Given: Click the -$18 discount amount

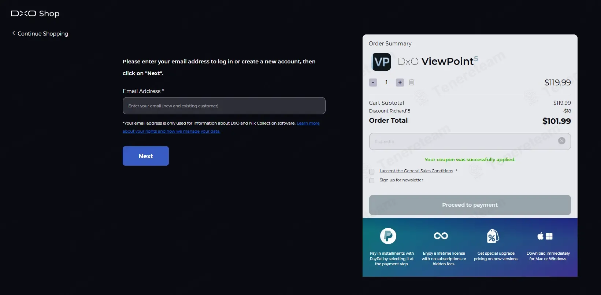Looking at the screenshot, I should pyautogui.click(x=567, y=111).
